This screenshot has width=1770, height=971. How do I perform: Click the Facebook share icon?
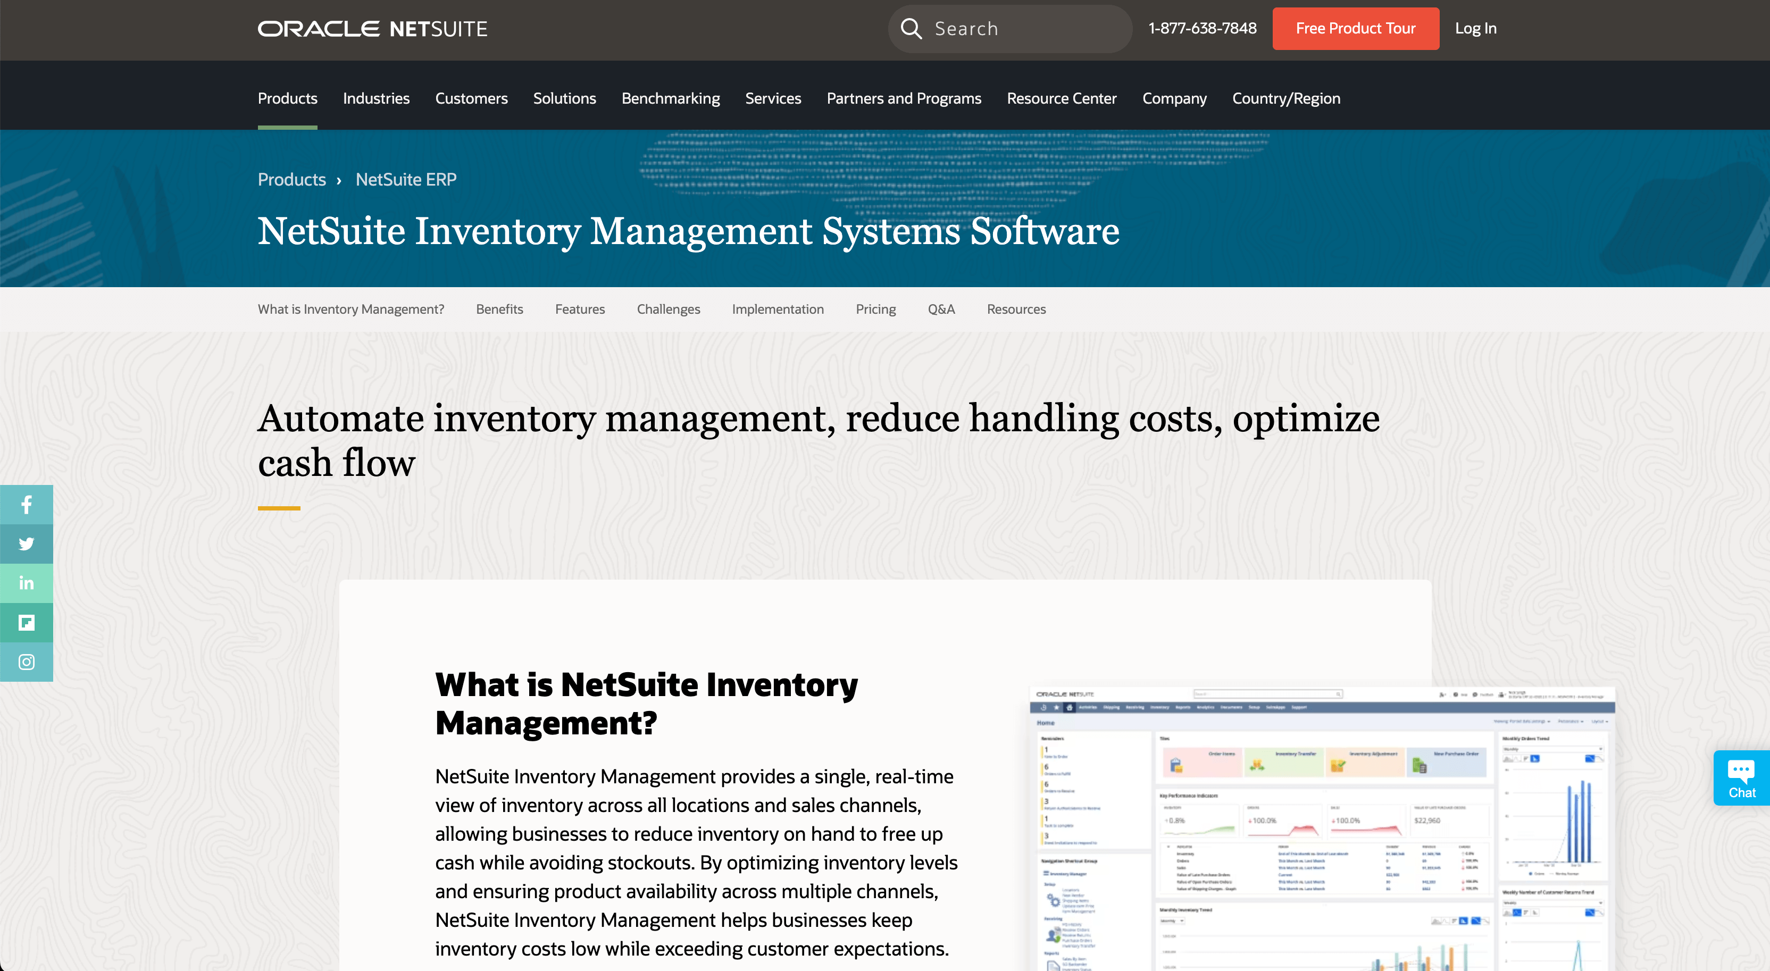tap(26, 505)
